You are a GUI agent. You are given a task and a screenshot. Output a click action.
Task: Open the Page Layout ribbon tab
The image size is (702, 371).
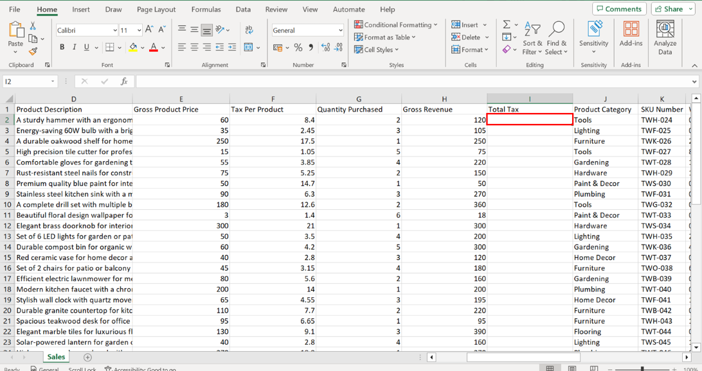click(x=156, y=10)
